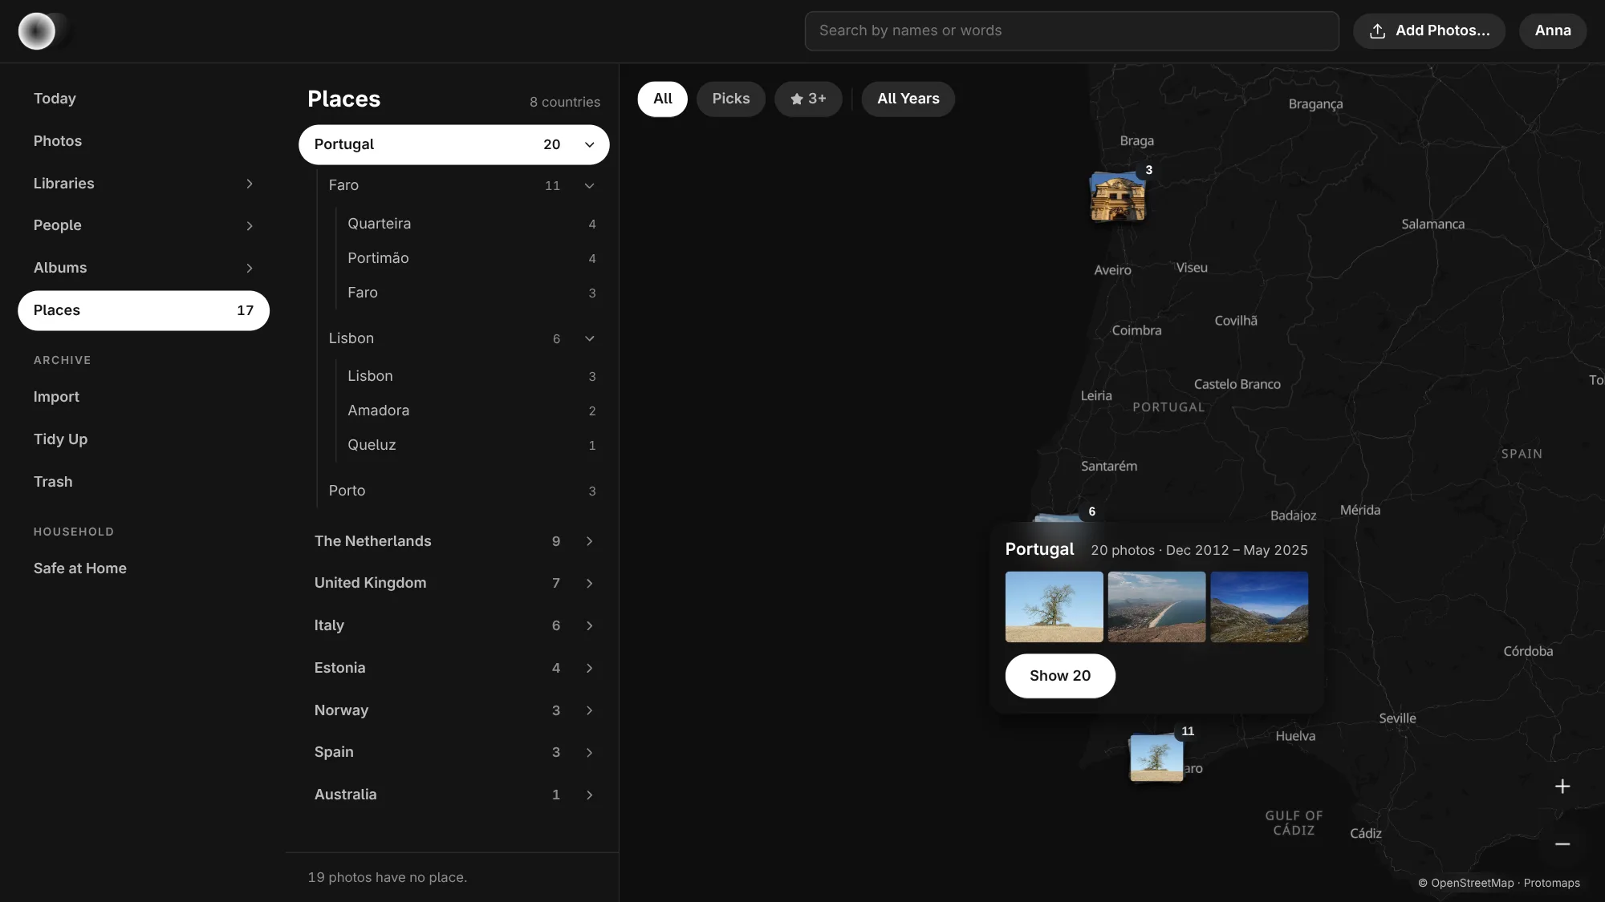Open Photos in the sidebar

coord(144,141)
